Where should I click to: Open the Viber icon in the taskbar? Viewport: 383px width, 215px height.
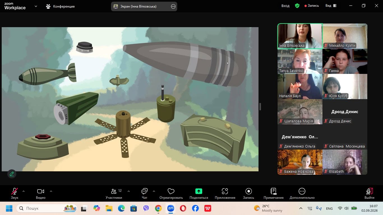[146, 208]
